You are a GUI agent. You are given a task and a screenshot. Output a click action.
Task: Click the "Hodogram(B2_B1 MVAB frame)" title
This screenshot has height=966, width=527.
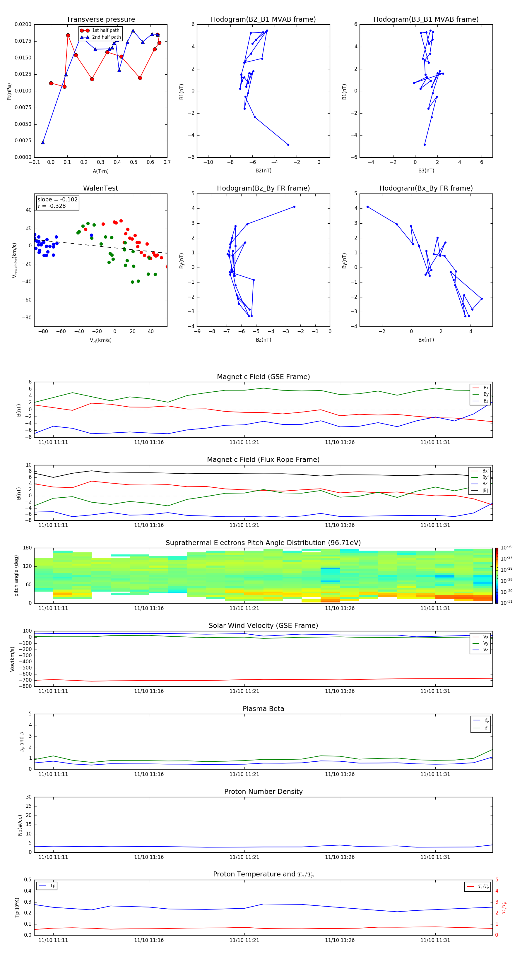click(263, 20)
